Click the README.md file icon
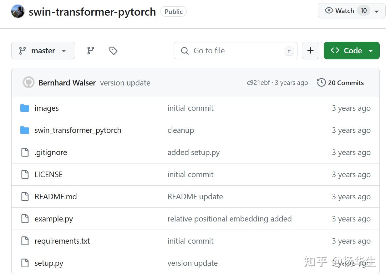Image resolution: width=386 pixels, height=277 pixels. point(25,197)
